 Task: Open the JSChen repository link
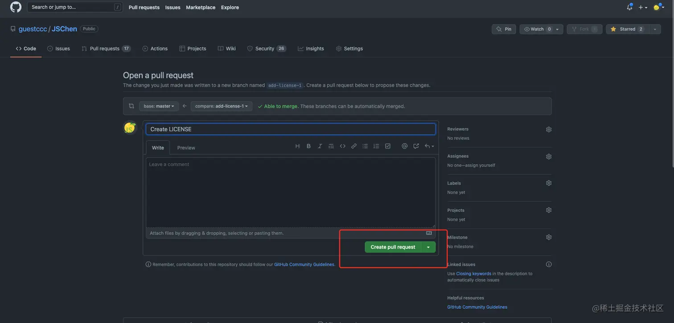64,29
